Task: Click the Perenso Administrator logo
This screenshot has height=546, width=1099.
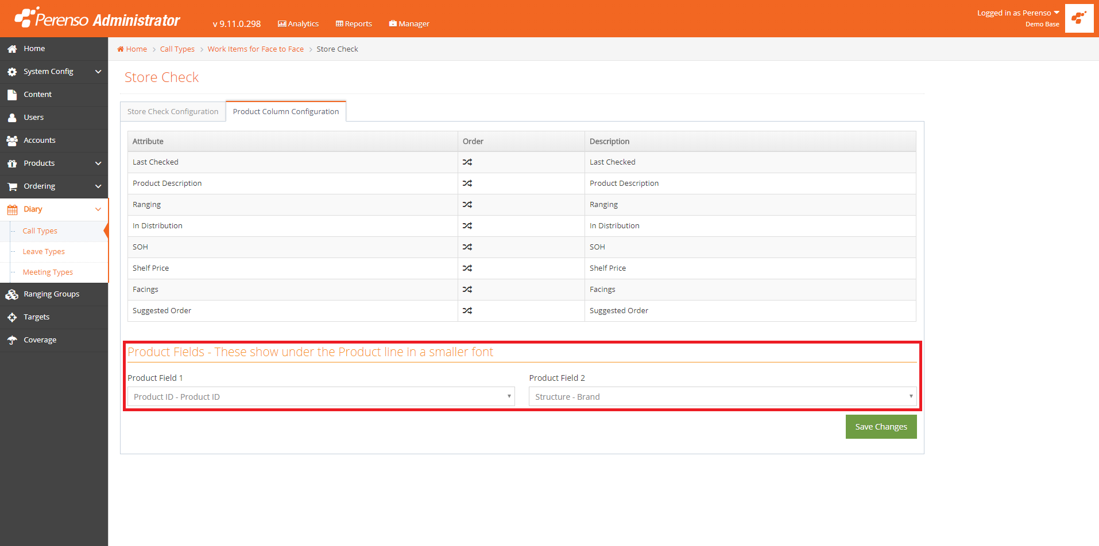Action: tap(97, 18)
